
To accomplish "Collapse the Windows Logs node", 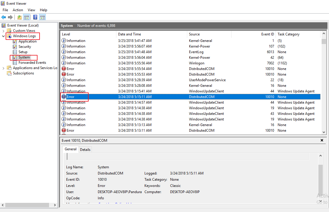I will 4,36.
